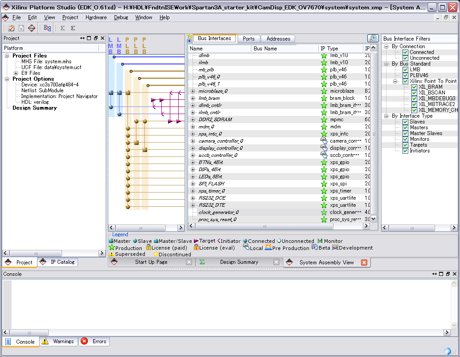460x357 pixels.
Task: Click the blue block diagram toolbar icon
Action: [x=47, y=28]
